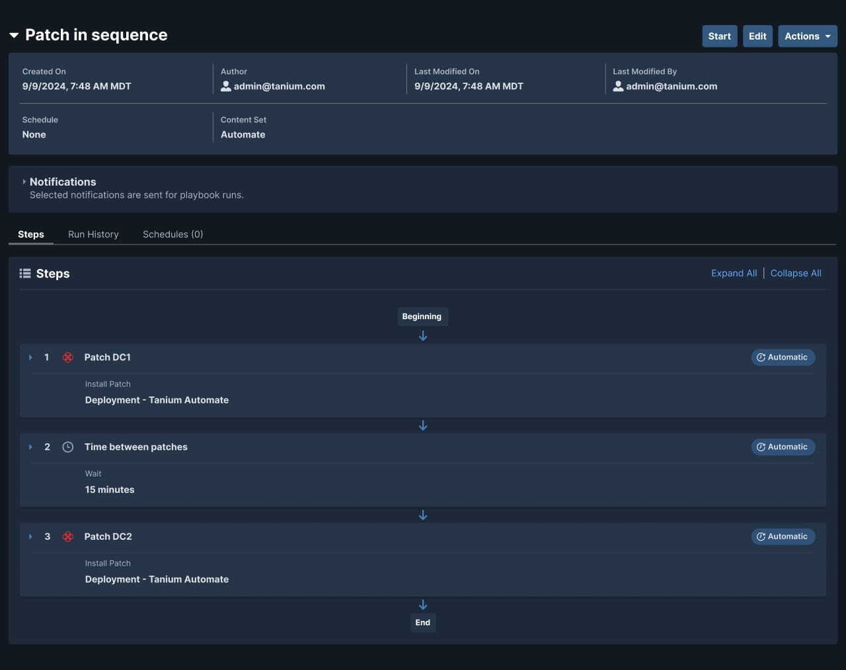Click the Beginning node
Screen dimensions: 846x670
tap(422, 316)
